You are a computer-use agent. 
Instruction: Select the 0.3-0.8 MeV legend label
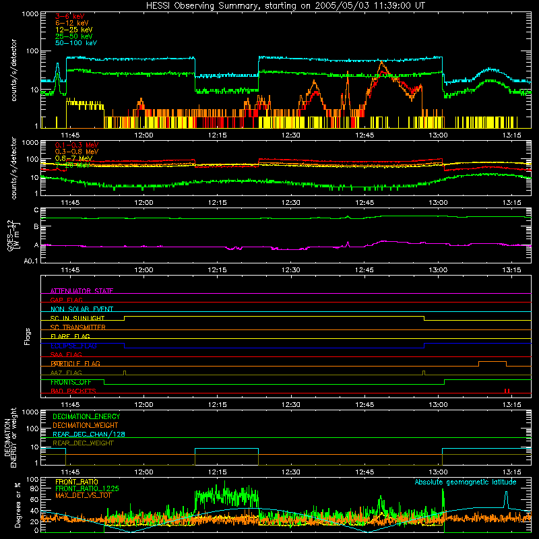pos(77,152)
